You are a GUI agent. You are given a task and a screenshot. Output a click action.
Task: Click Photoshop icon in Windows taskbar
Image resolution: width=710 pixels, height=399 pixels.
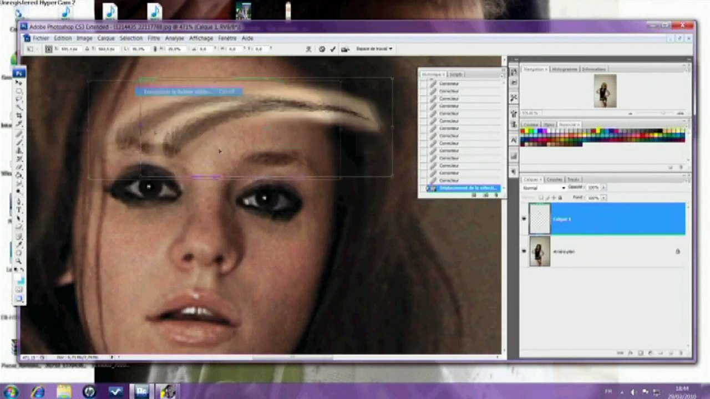[141, 392]
